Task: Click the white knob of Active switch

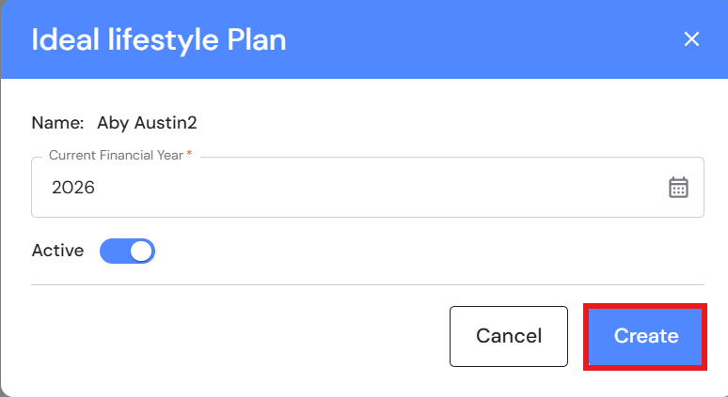Action: [141, 252]
